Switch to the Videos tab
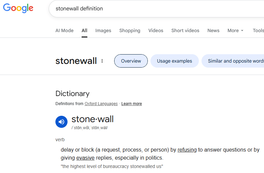 (x=156, y=30)
